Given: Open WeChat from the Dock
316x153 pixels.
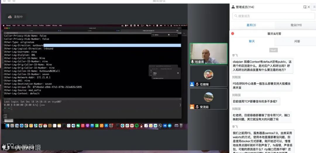Looking at the screenshot, I should [78, 126].
